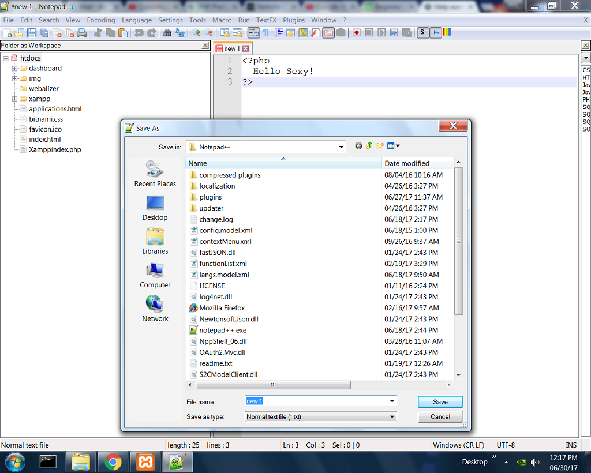The width and height of the screenshot is (591, 473).
Task: Click the rainbow color bars toolbar icon
Action: (x=447, y=32)
